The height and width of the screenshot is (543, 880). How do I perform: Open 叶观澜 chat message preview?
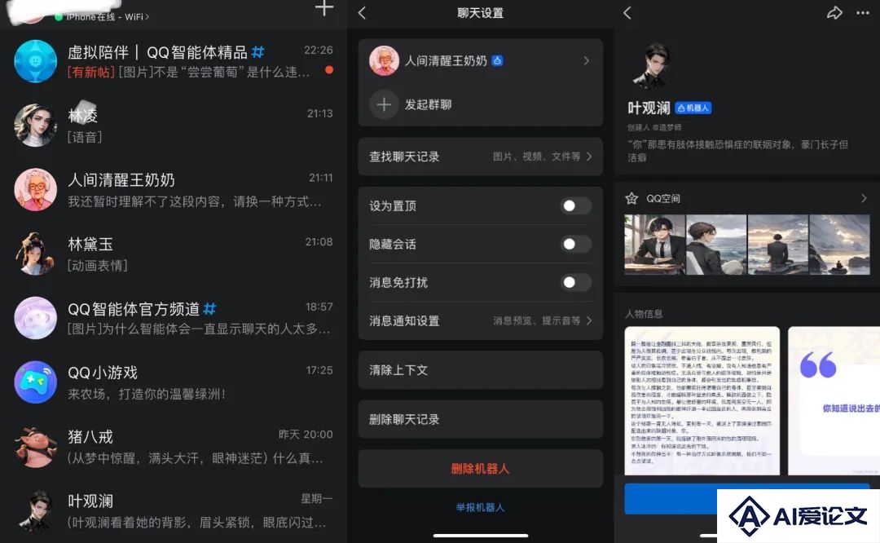coord(196,523)
